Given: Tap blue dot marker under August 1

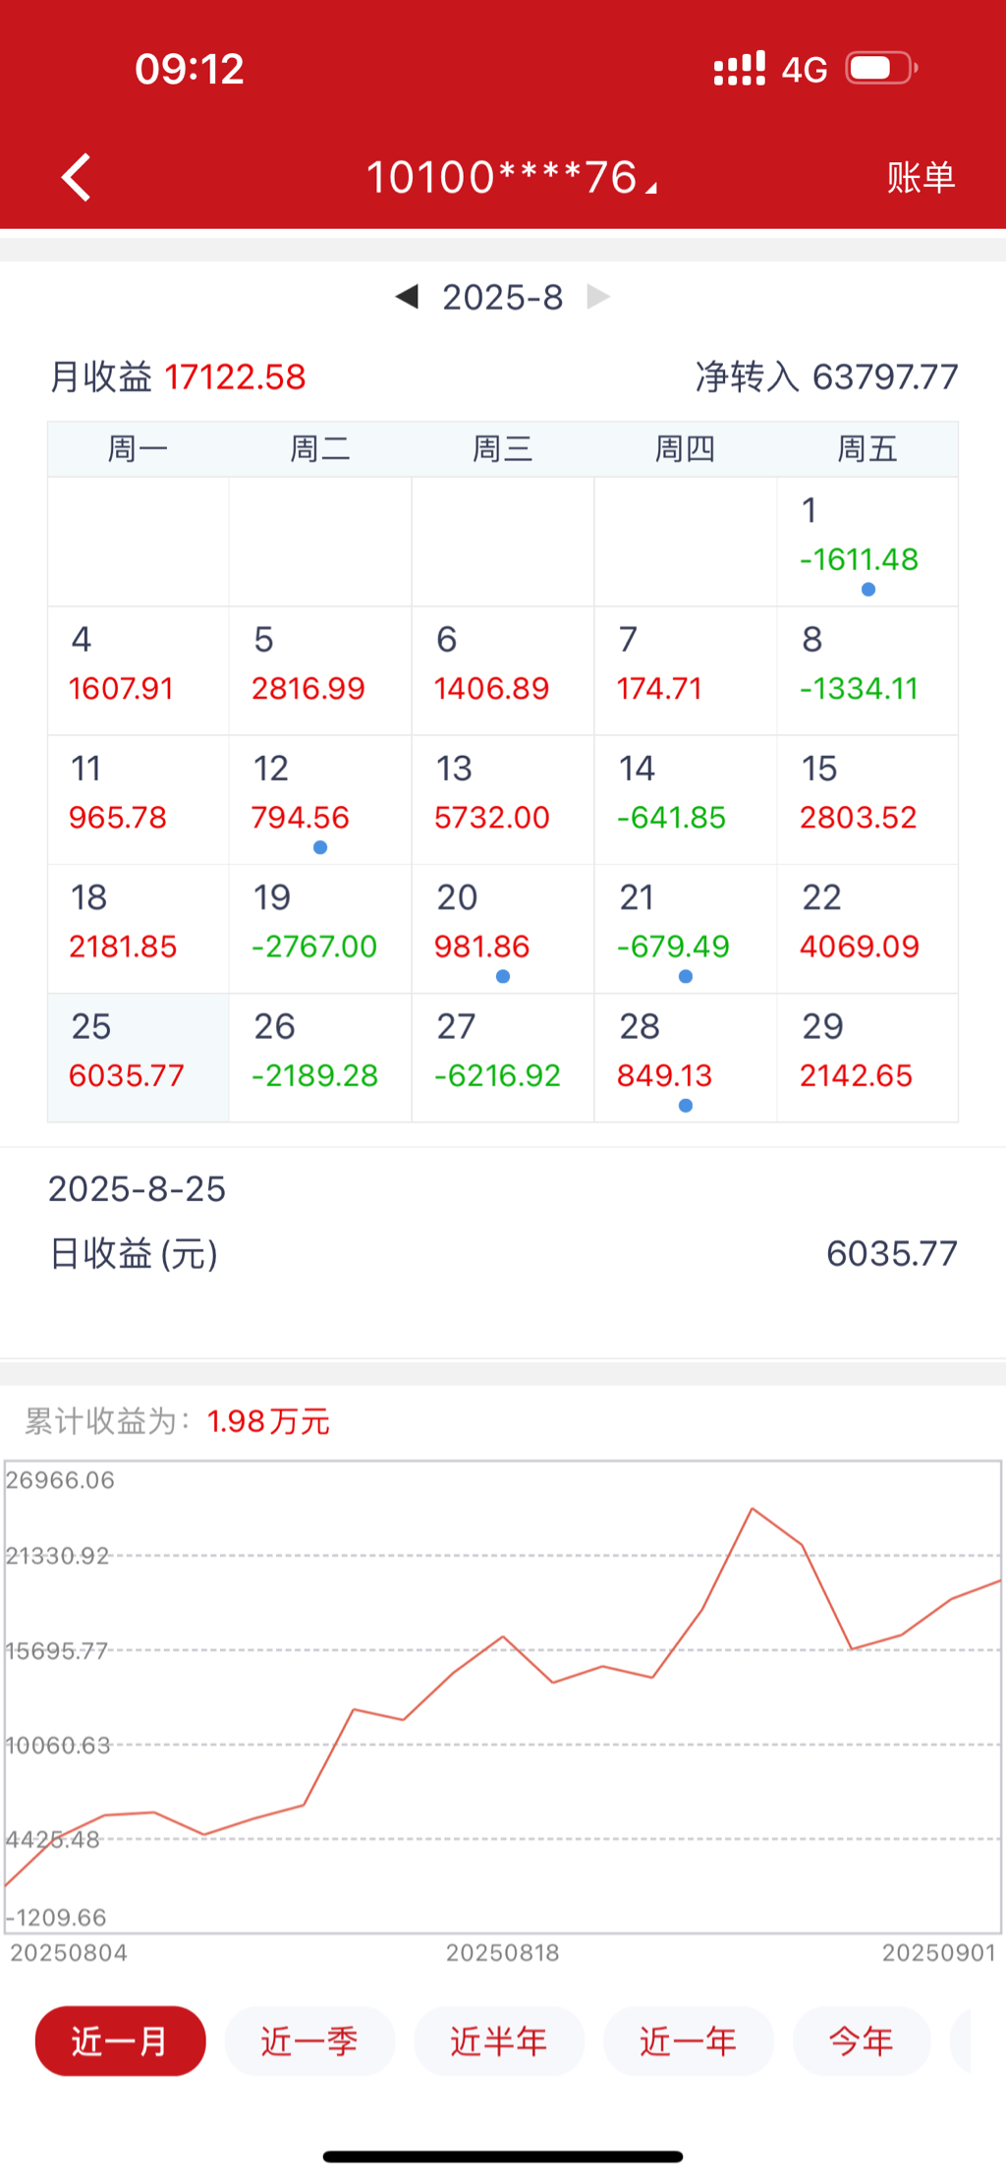Looking at the screenshot, I should coord(867,590).
